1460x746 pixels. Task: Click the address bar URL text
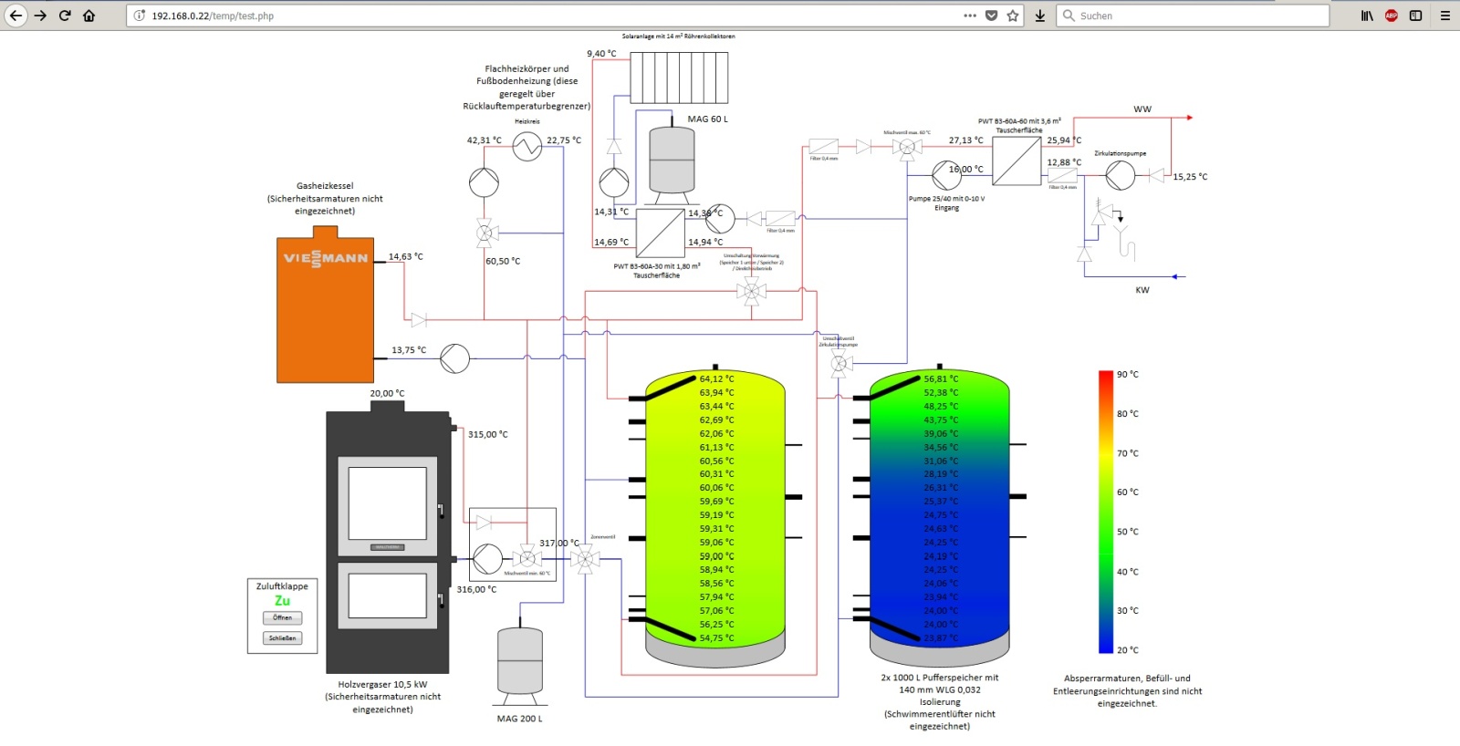pyautogui.click(x=213, y=16)
